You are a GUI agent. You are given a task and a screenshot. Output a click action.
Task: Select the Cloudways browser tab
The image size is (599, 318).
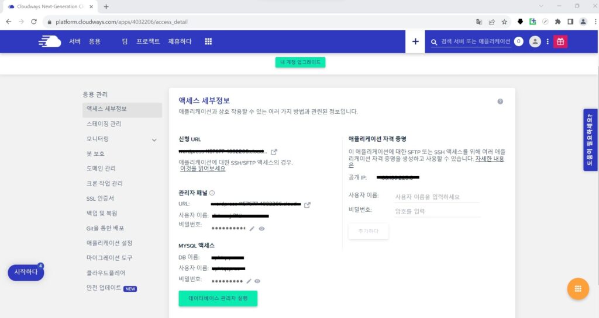point(50,6)
